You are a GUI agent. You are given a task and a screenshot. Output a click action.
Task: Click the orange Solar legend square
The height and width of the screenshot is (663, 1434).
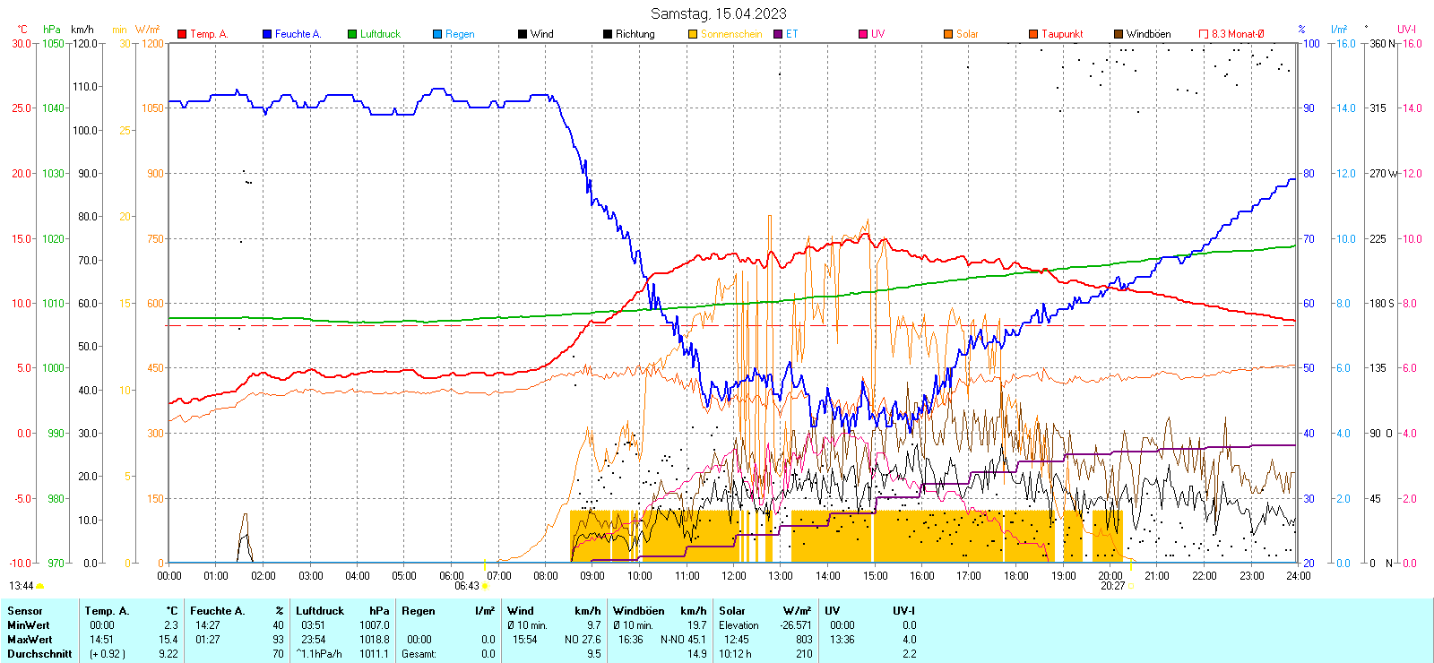point(948,34)
